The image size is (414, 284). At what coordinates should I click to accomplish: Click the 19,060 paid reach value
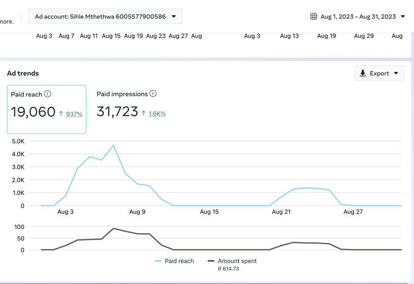point(33,112)
